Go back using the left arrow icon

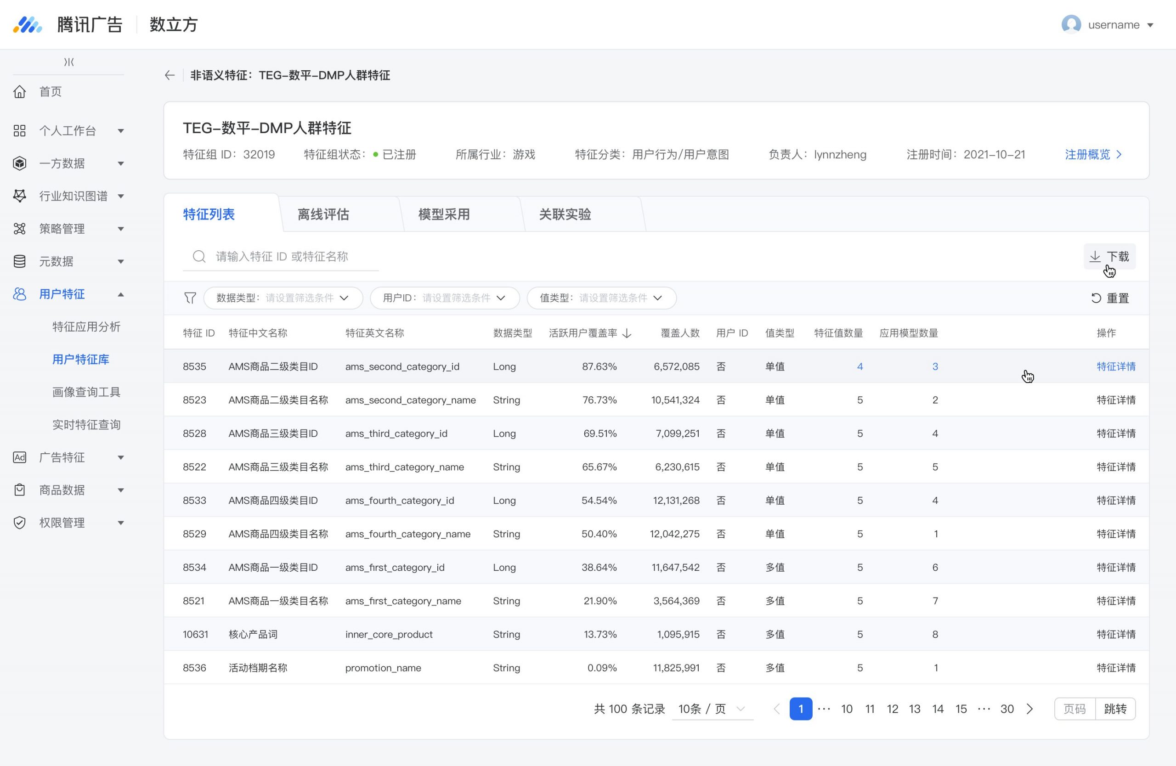[x=170, y=76]
